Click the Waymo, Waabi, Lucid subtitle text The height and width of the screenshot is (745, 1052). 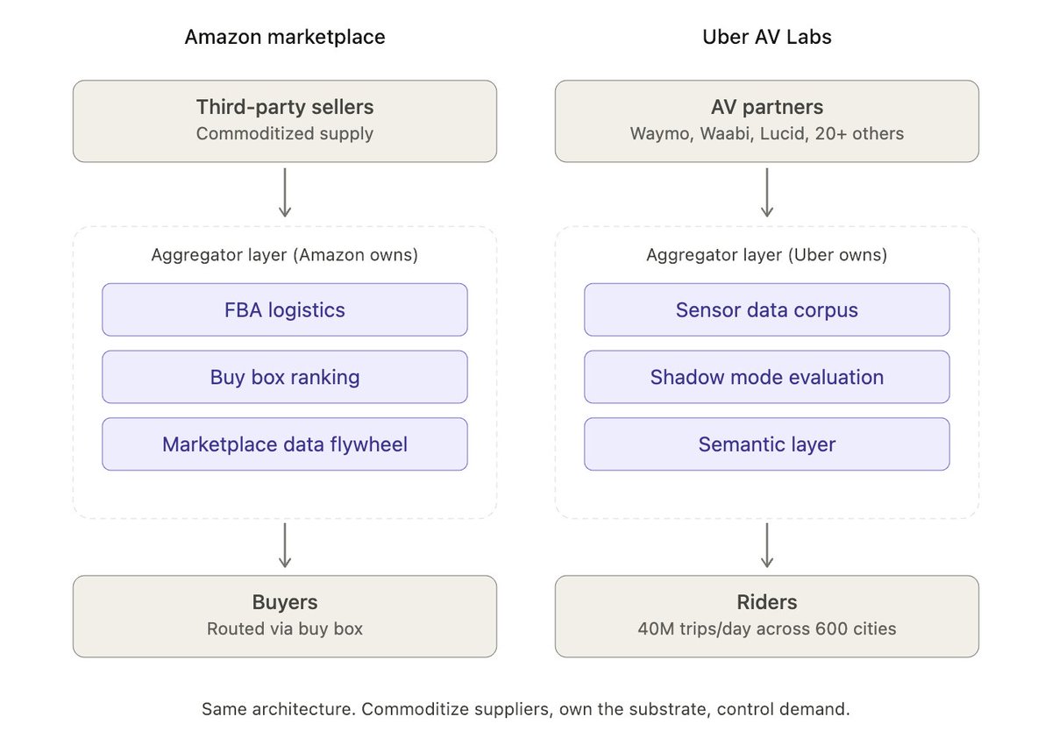[767, 134]
